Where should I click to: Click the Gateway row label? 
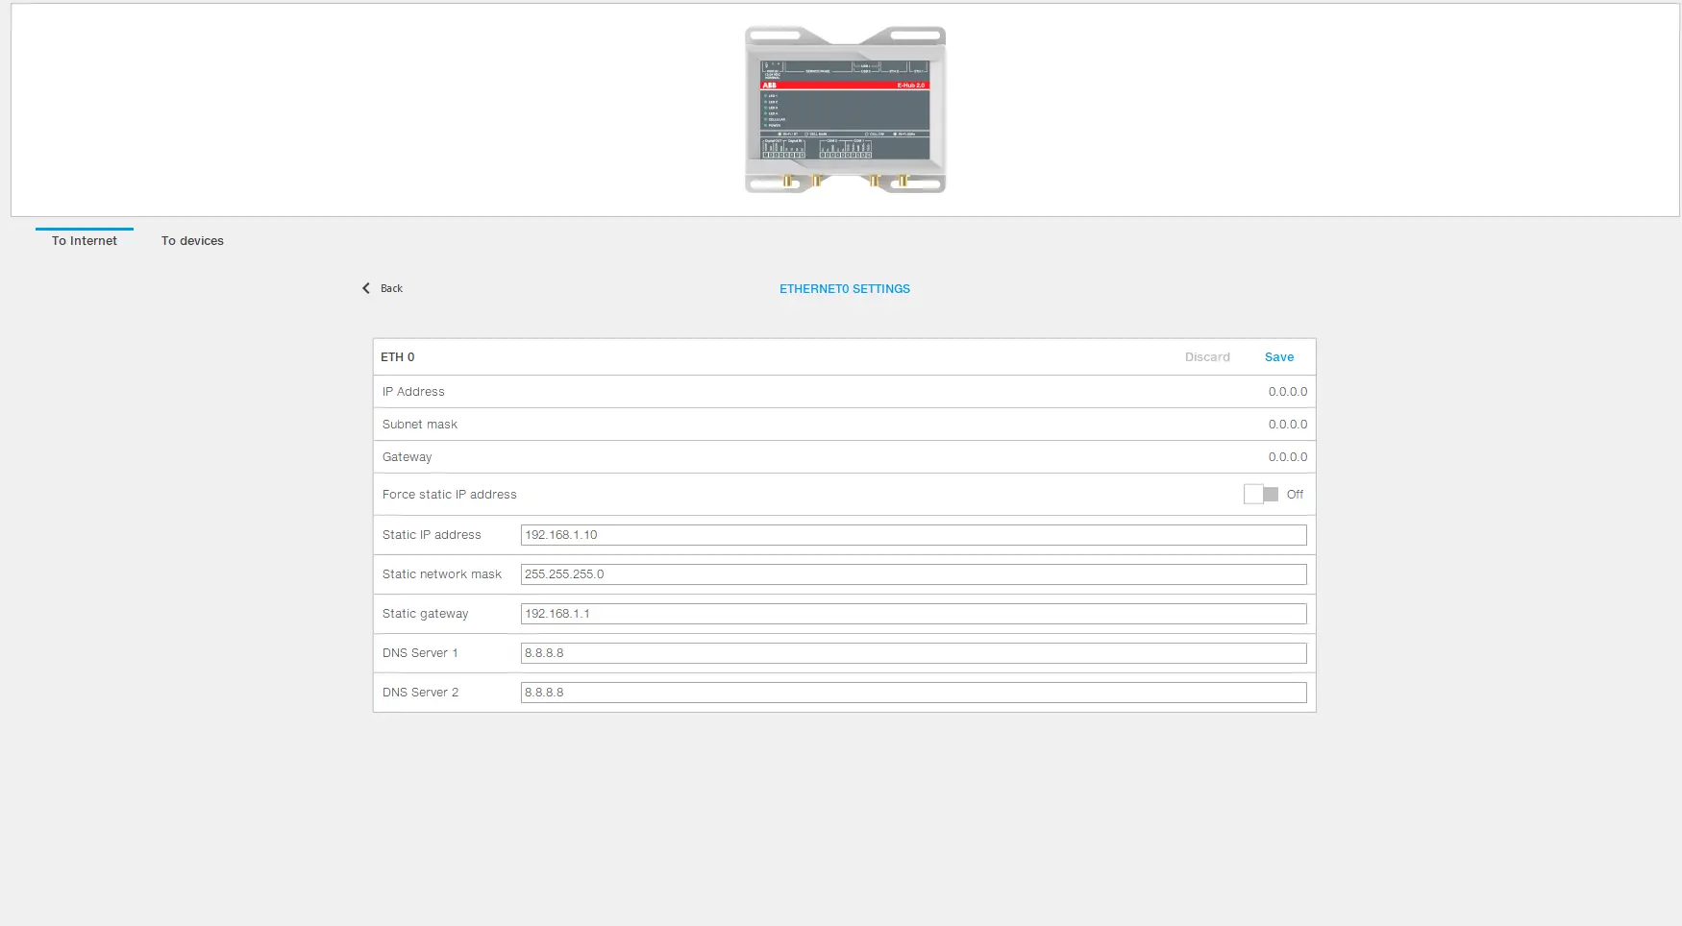click(x=408, y=457)
